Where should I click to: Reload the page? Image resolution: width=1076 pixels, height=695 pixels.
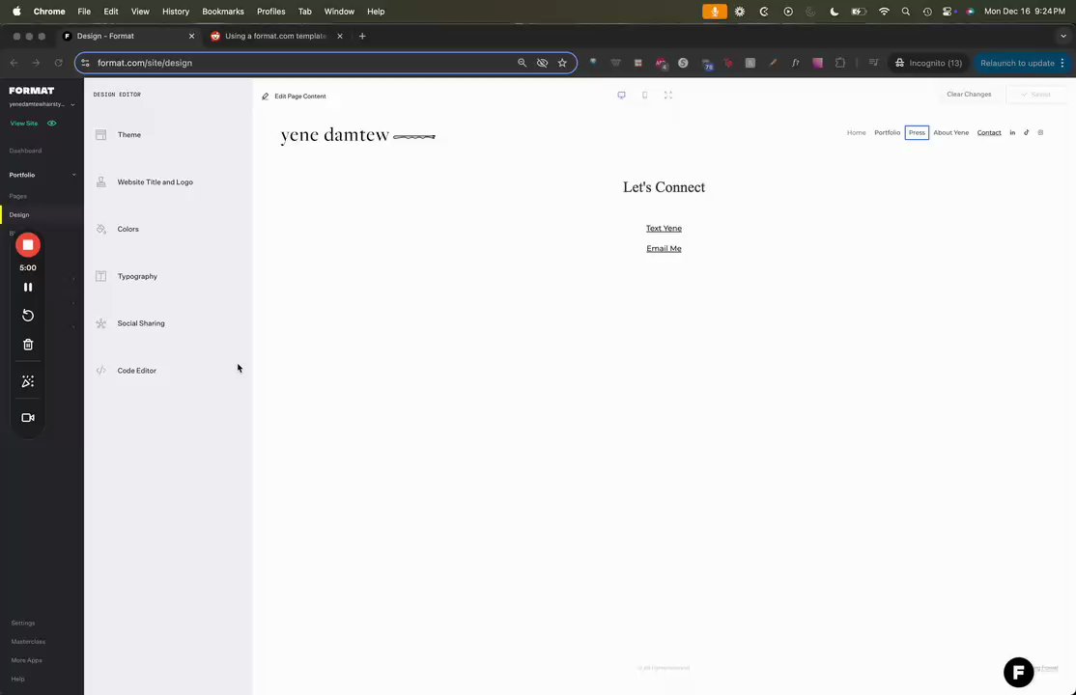point(58,63)
